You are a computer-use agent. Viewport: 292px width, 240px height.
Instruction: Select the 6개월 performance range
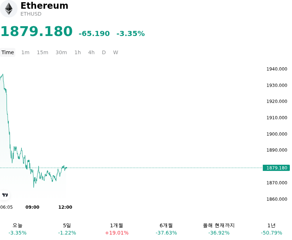(166, 229)
